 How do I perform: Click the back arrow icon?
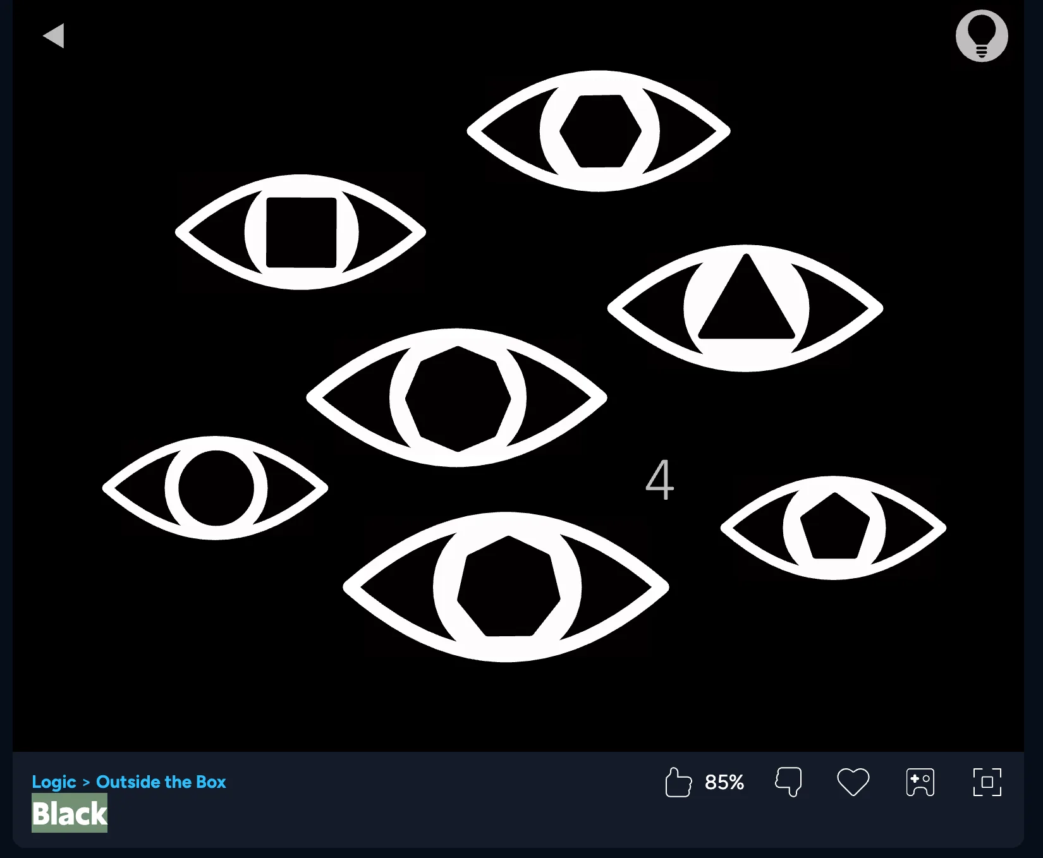[x=54, y=35]
